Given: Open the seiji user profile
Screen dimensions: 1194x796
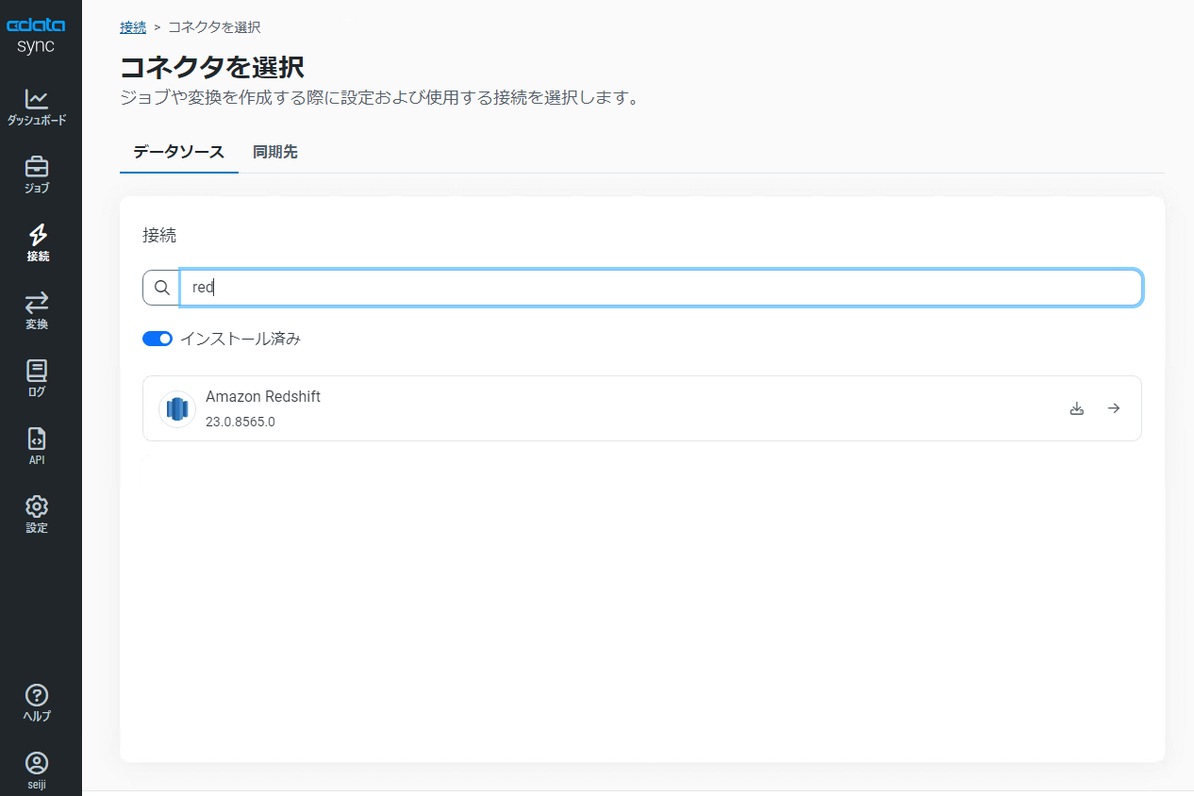Looking at the screenshot, I should pyautogui.click(x=37, y=771).
